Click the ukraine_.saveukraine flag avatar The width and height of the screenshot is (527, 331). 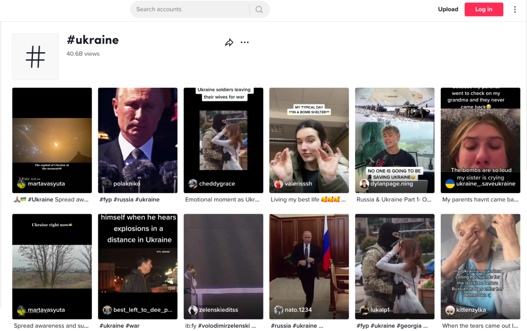(x=450, y=183)
